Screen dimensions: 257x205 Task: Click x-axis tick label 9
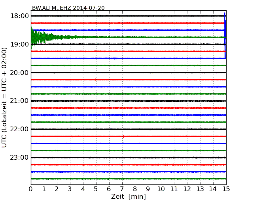148,189
